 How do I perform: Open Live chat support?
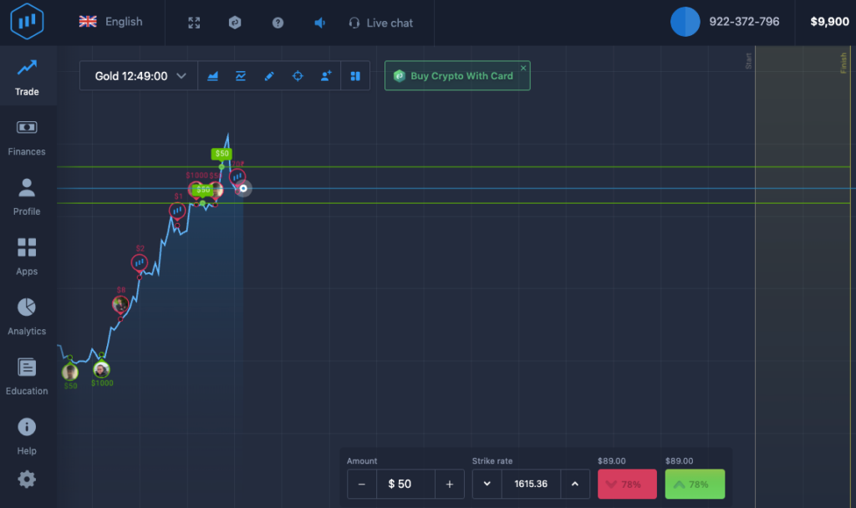click(381, 23)
